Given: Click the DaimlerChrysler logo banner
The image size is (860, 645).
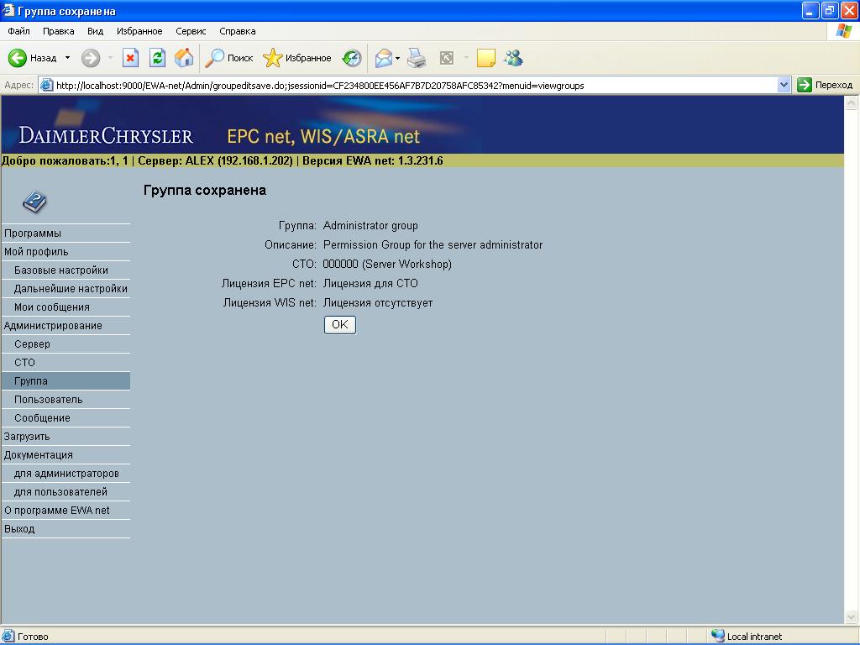Looking at the screenshot, I should [x=106, y=135].
